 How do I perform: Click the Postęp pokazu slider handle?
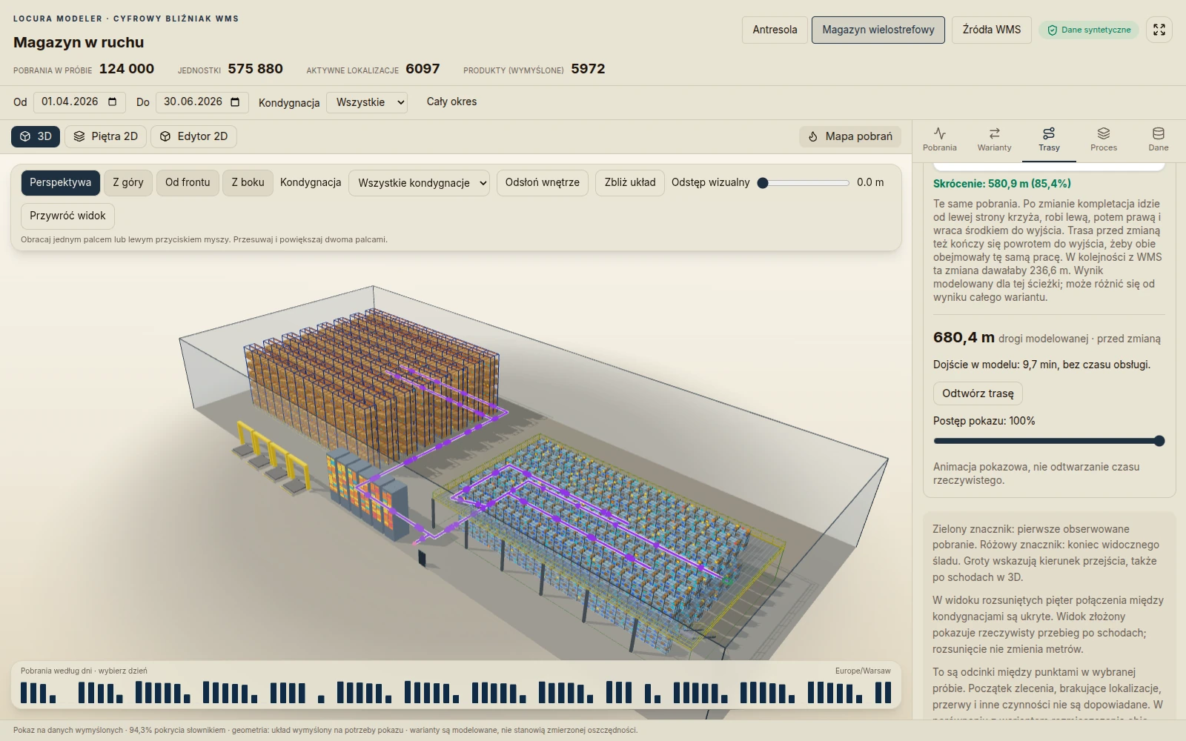point(1159,441)
